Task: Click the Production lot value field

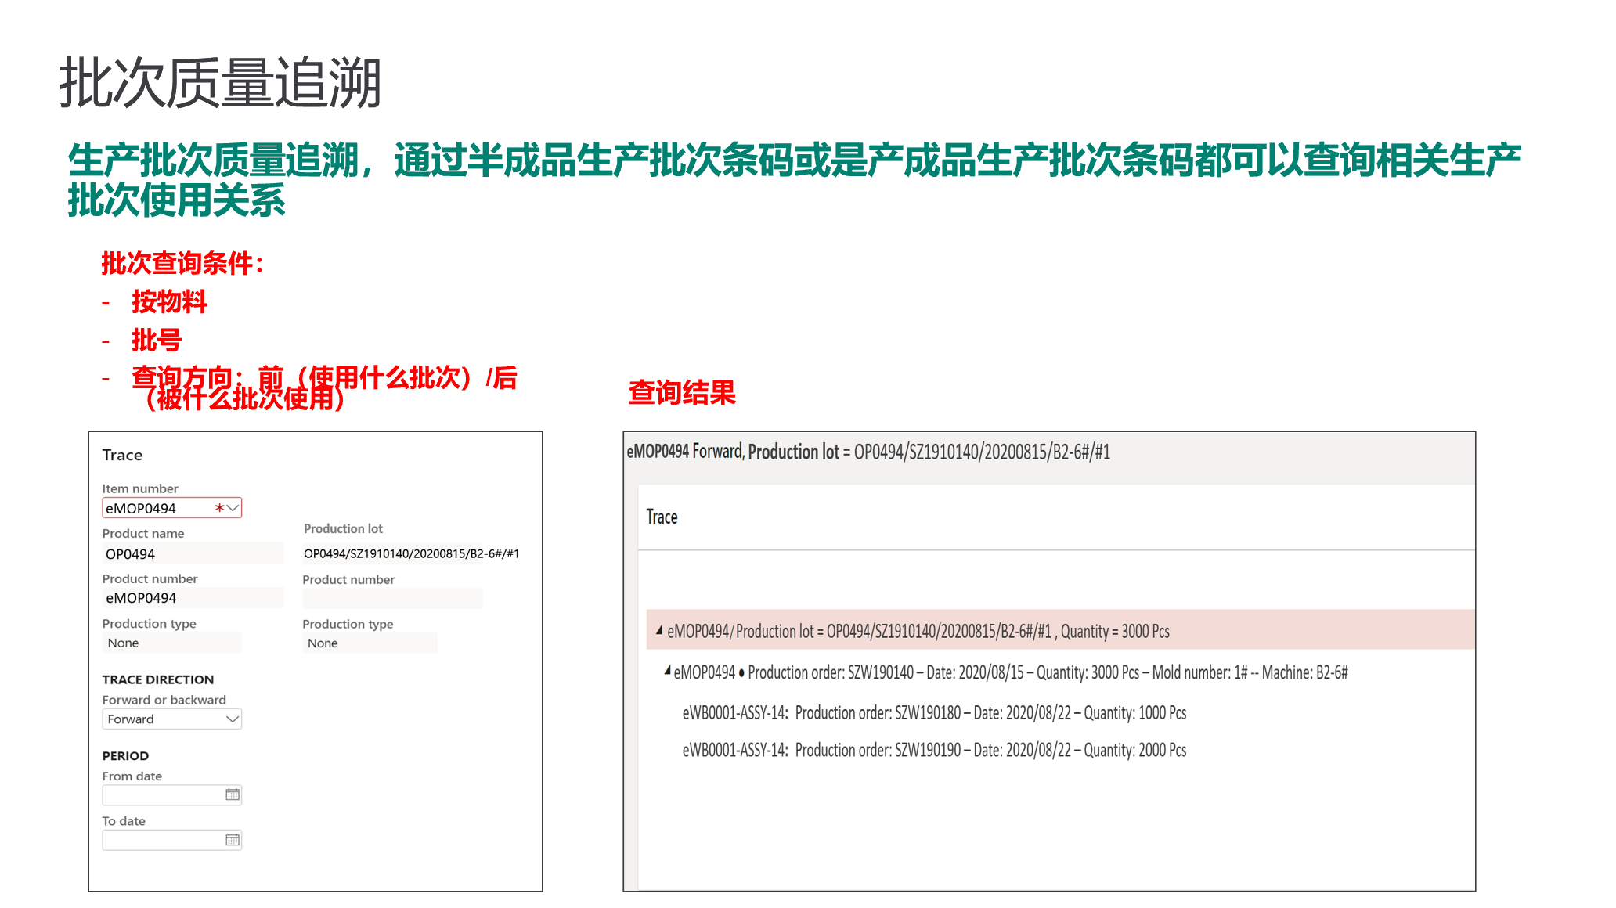Action: point(412,553)
